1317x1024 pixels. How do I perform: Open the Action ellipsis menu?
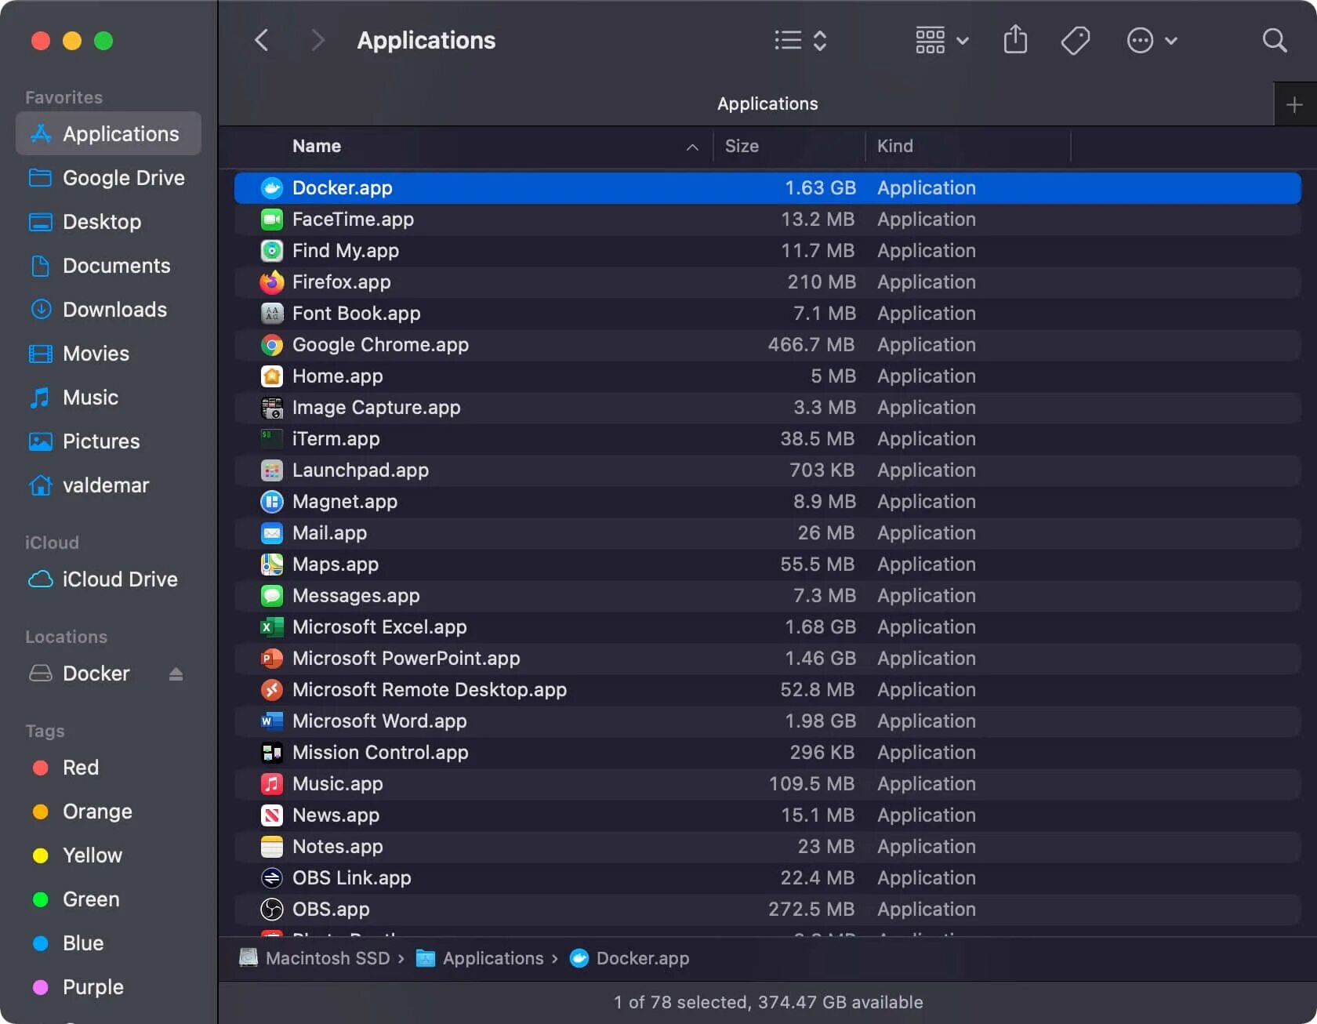(1152, 40)
